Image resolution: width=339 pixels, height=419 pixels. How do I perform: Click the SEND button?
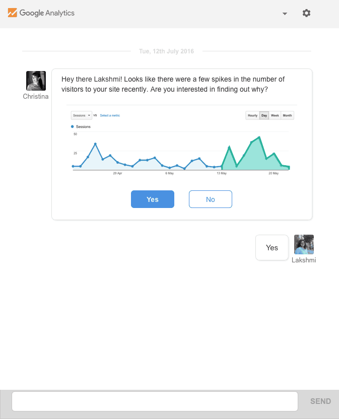click(x=320, y=401)
